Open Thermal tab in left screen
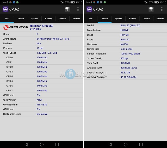Screen dimensions: 167x148 pyautogui.click(x=63, y=18)
